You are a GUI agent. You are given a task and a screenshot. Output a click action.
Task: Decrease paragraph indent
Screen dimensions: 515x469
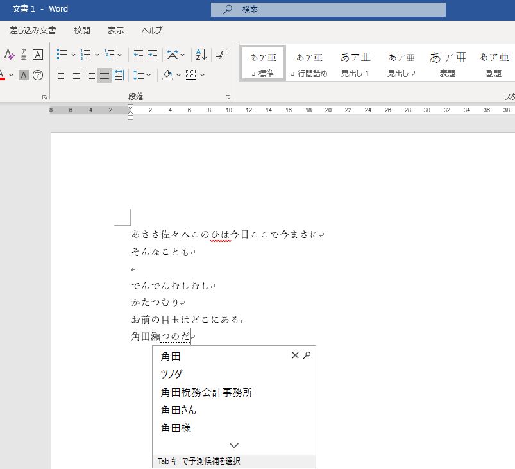pyautogui.click(x=139, y=55)
